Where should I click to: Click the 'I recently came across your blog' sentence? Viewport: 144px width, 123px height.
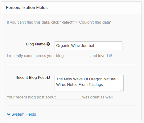(35, 56)
